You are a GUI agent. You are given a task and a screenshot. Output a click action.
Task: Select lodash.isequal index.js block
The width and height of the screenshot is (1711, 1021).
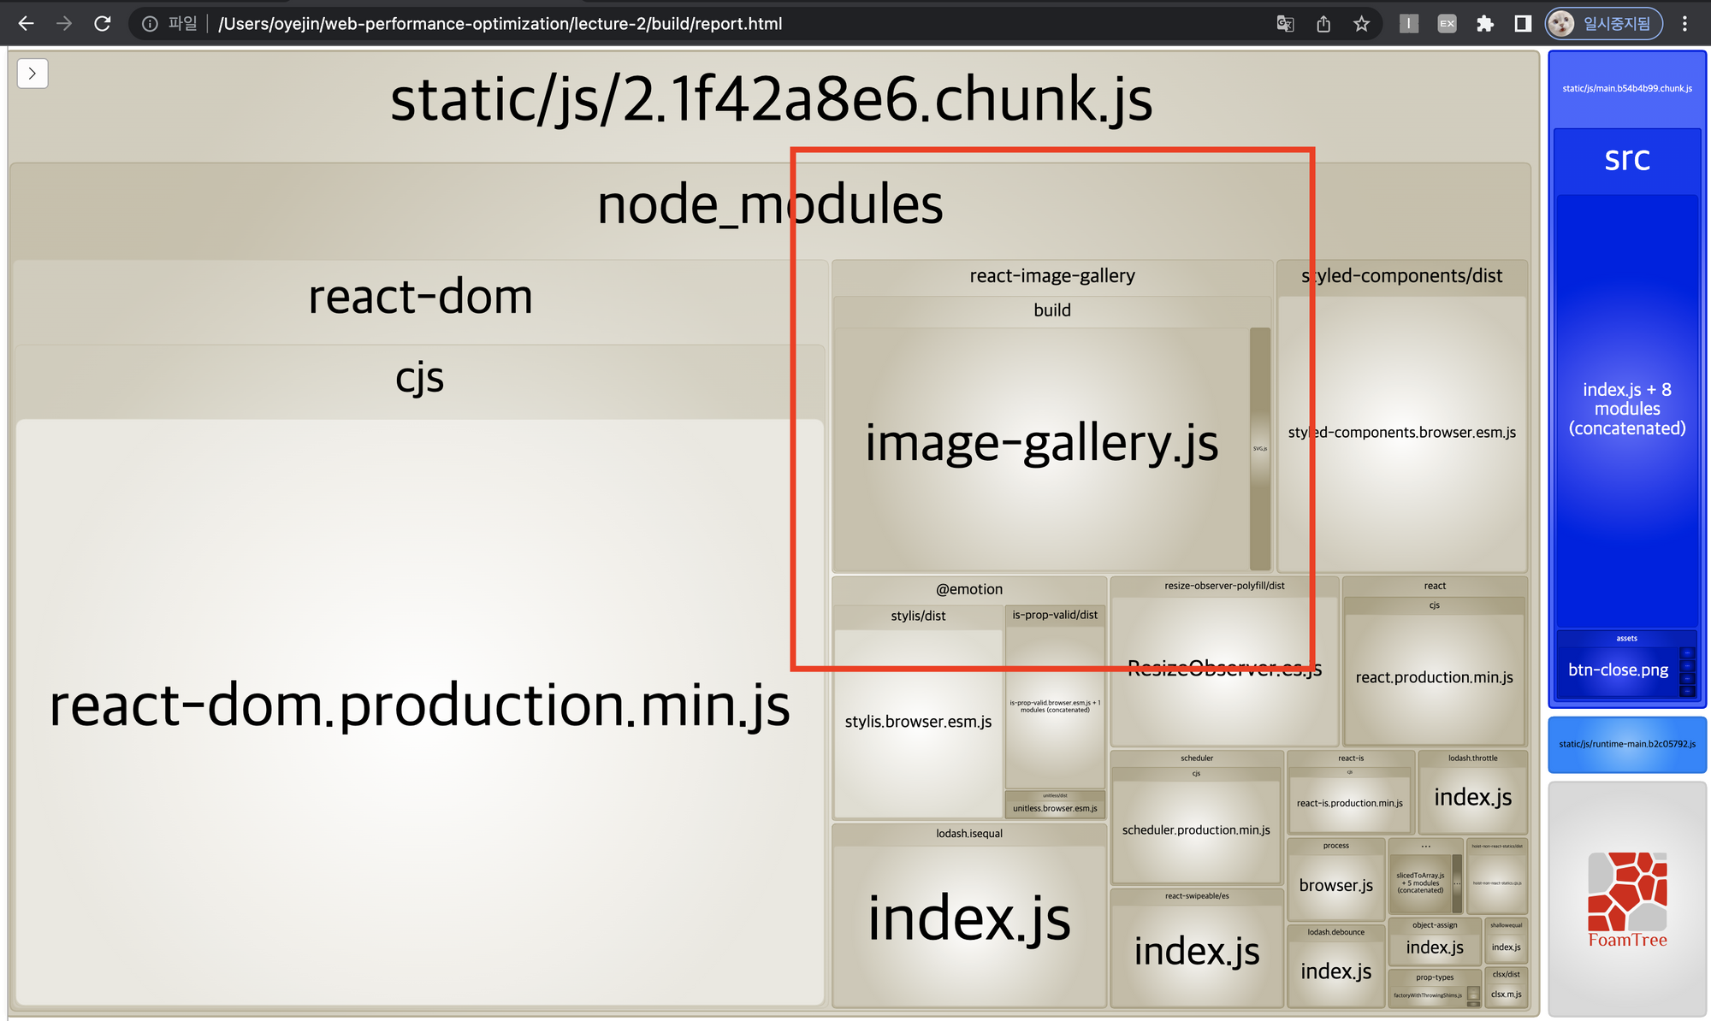click(x=968, y=919)
